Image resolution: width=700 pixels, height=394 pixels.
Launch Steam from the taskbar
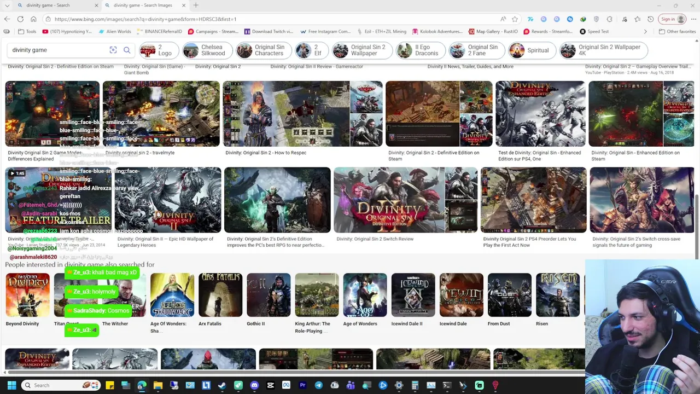[222, 385]
